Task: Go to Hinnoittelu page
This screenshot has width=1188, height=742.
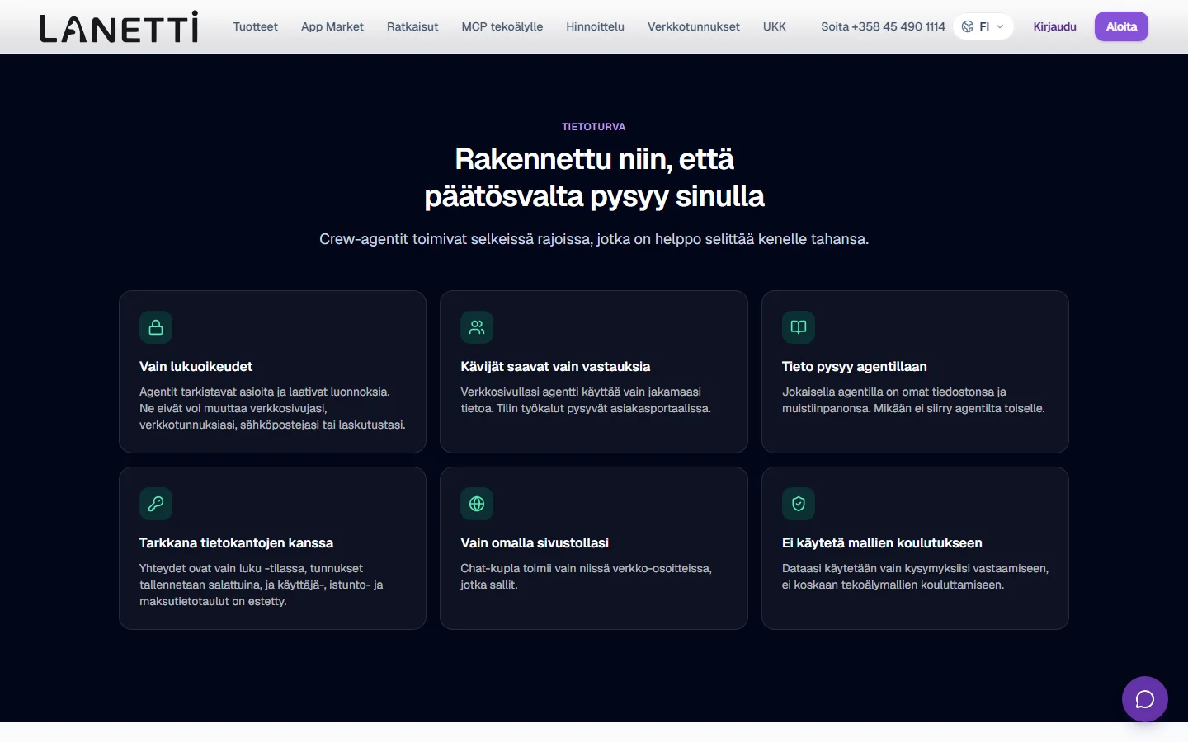Action: 595,26
